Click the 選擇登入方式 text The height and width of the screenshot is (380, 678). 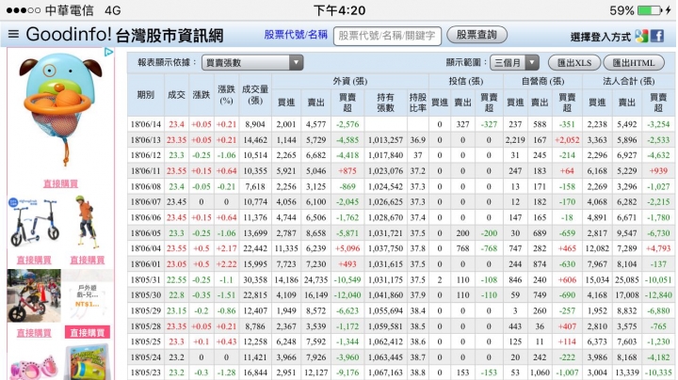click(x=601, y=37)
